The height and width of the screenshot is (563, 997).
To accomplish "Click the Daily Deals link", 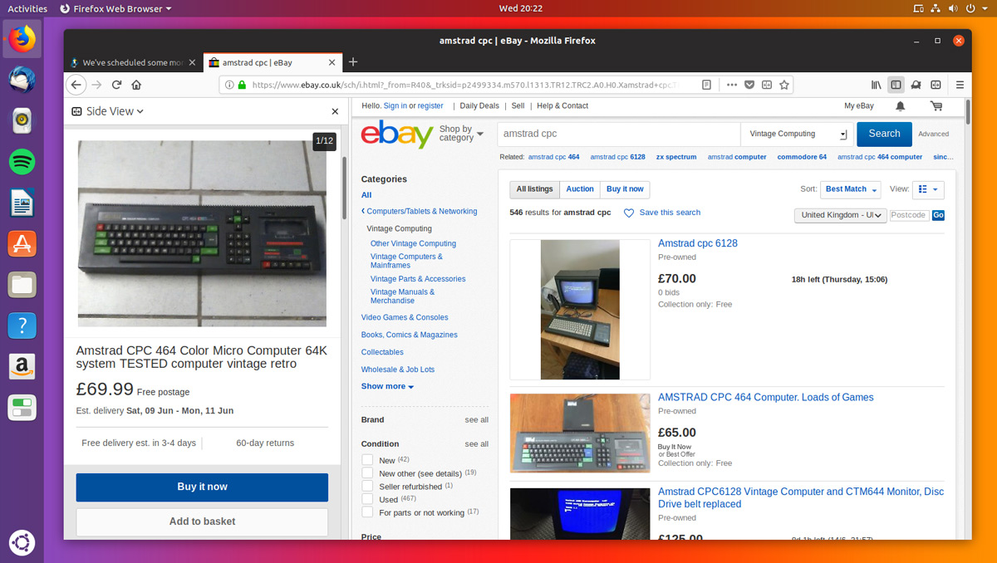I will tap(479, 106).
